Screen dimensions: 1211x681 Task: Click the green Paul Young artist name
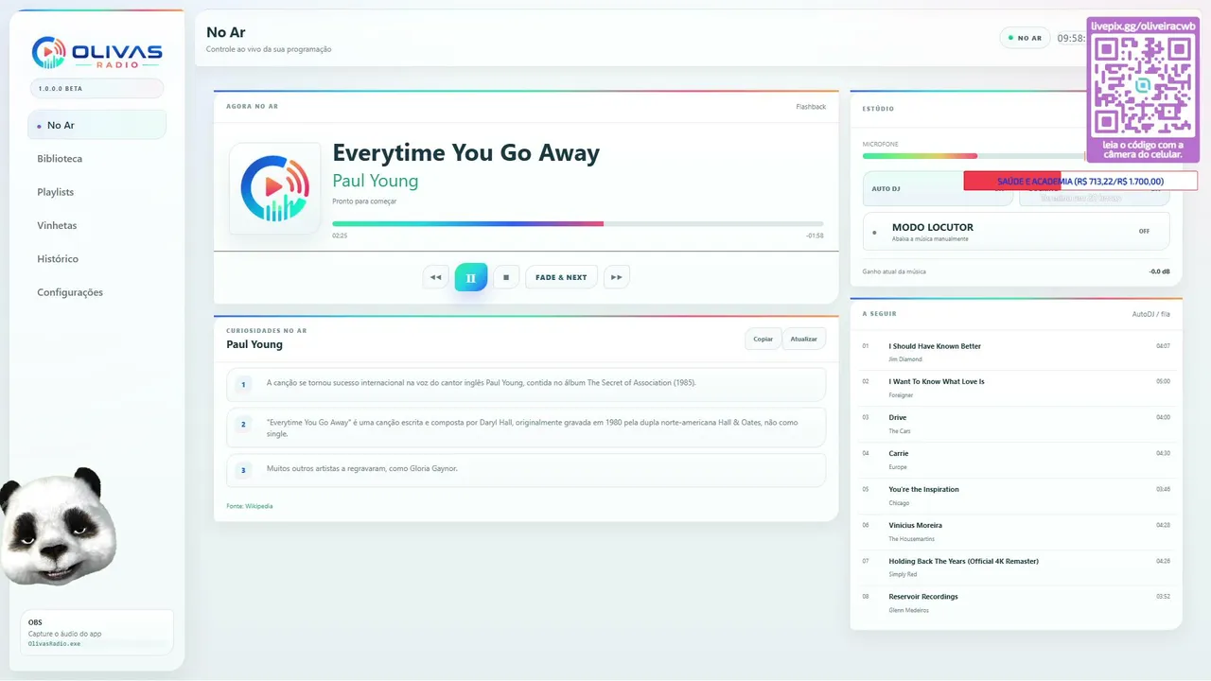[x=376, y=181]
